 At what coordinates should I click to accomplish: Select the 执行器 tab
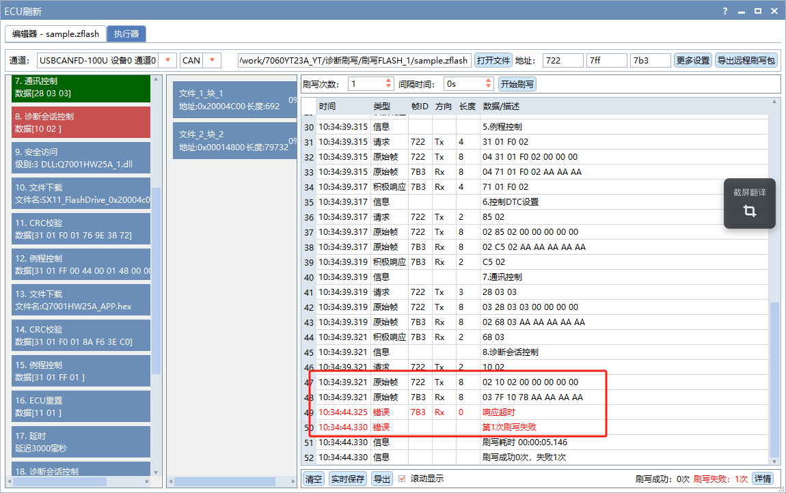pos(126,33)
